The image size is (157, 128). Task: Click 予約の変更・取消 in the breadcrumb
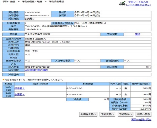(x=32, y=2)
